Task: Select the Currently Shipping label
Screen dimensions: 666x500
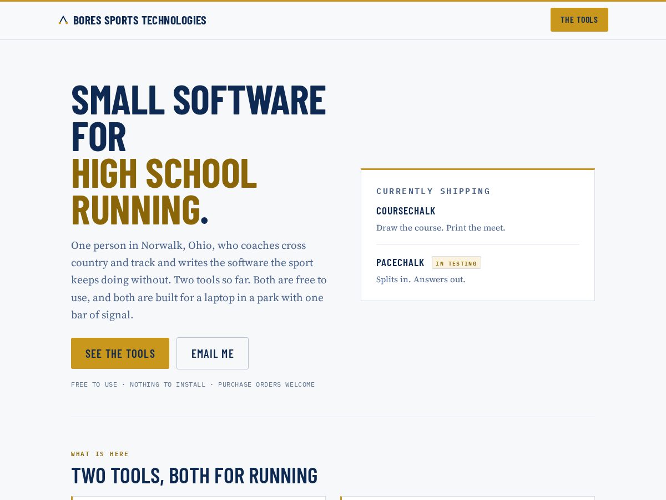Action: tap(433, 191)
